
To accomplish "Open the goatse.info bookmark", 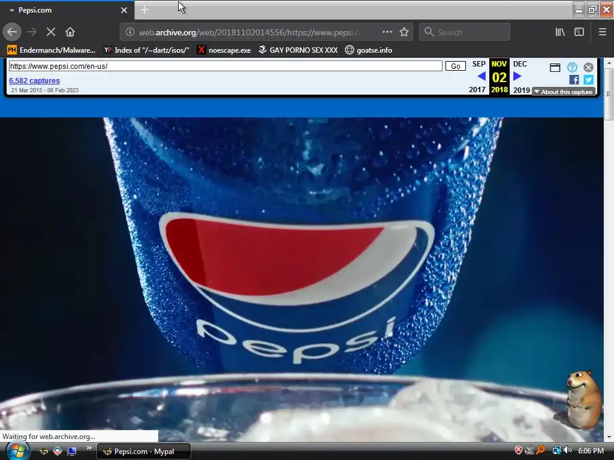I will 369,50.
